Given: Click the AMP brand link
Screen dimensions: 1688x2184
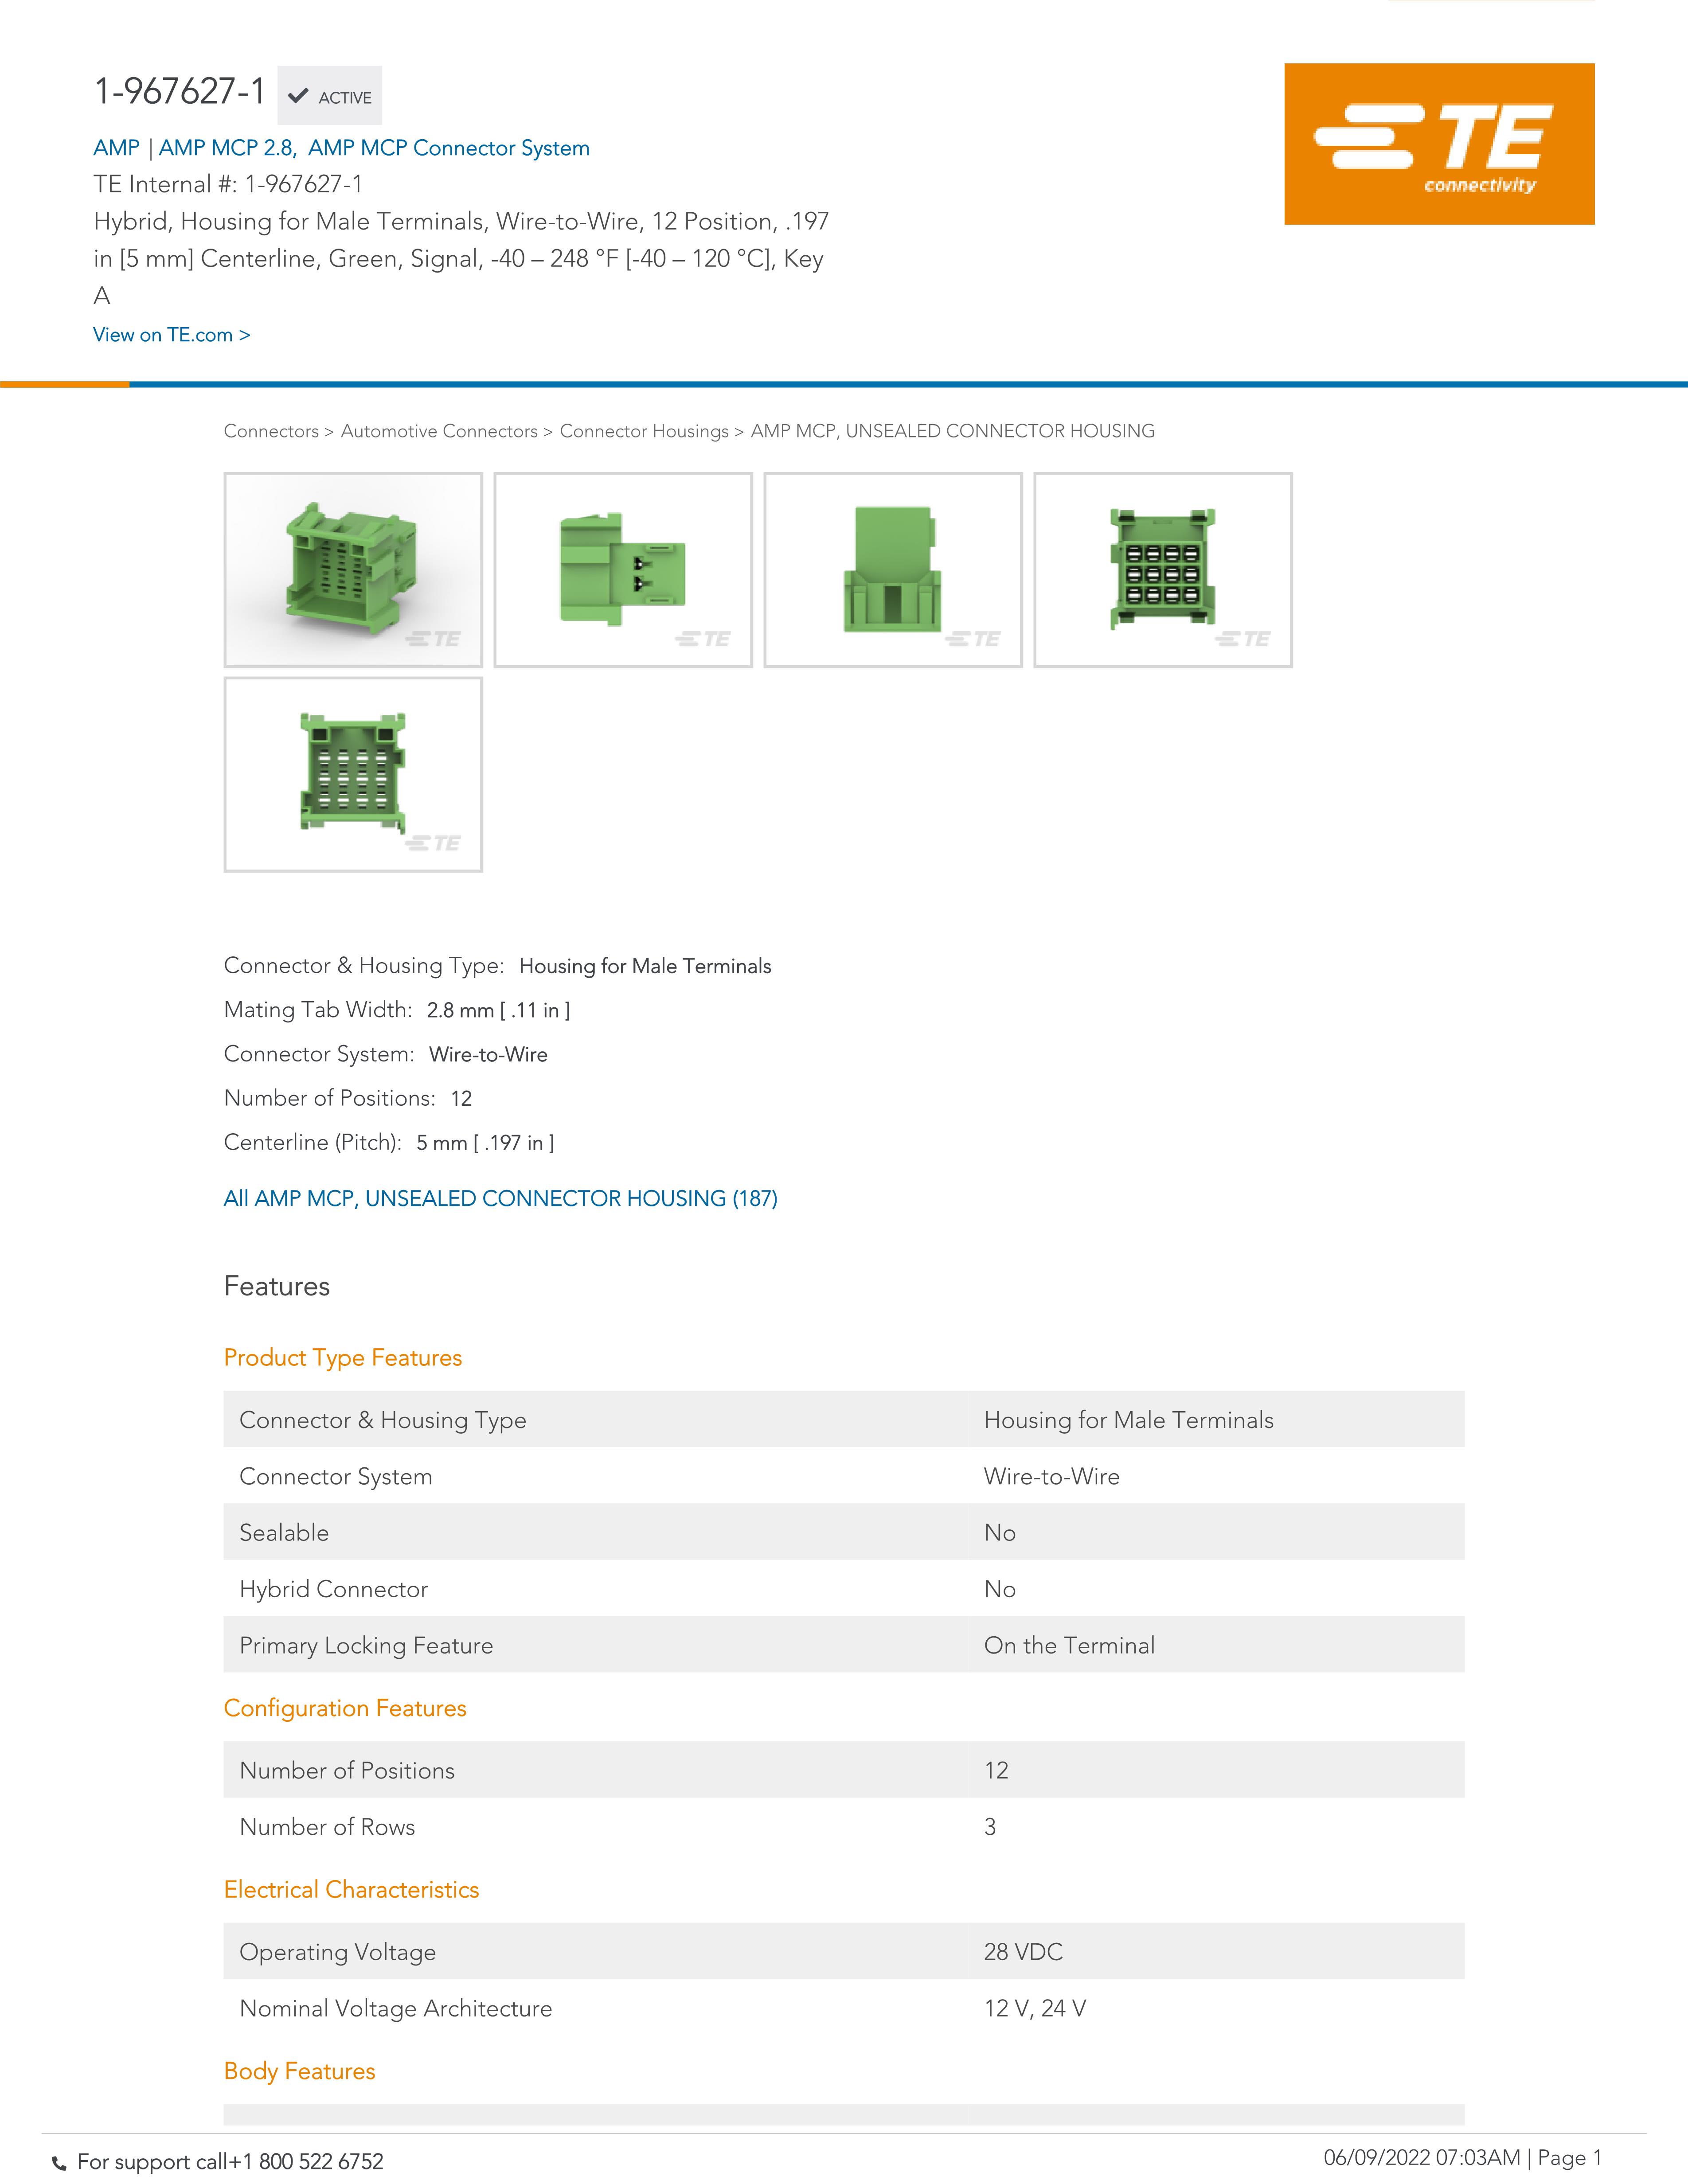Looking at the screenshot, I should pos(116,148).
